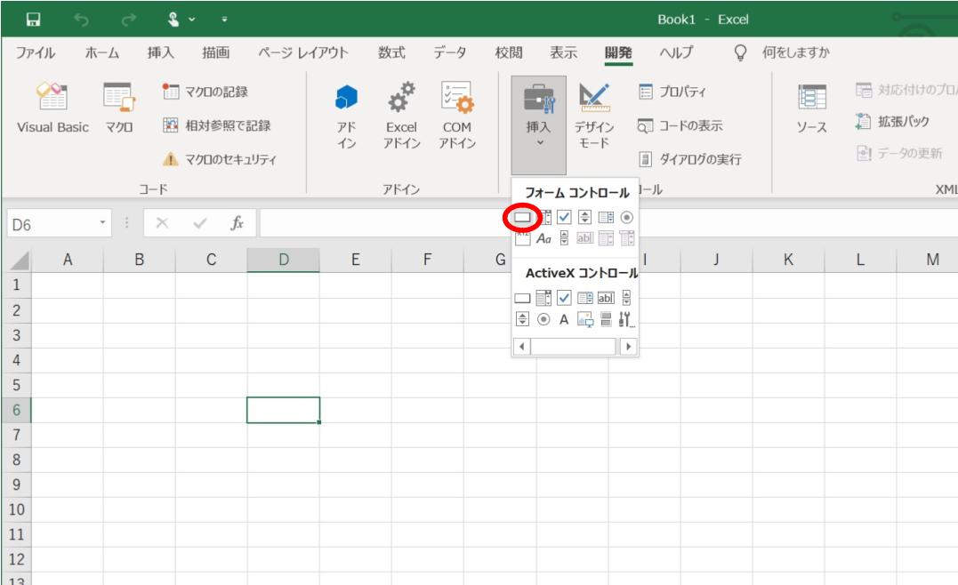The image size is (958, 585).
Task: Pick the ActiveX Toggle Button control
Action: pos(608,321)
